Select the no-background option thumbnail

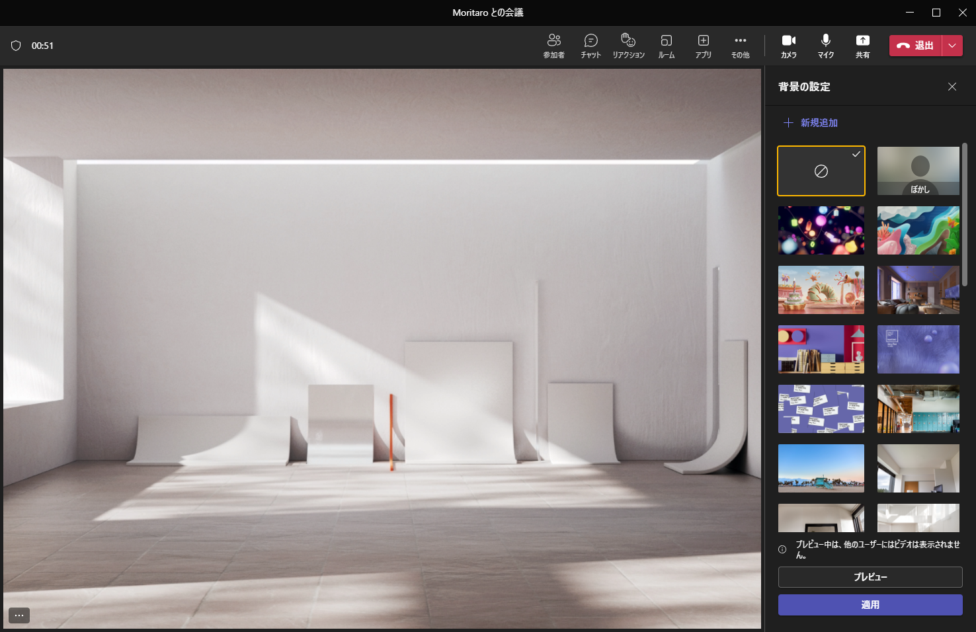(x=821, y=171)
